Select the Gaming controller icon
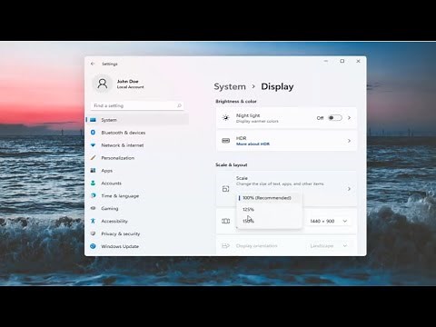This screenshot has height=327, width=436. click(x=94, y=208)
